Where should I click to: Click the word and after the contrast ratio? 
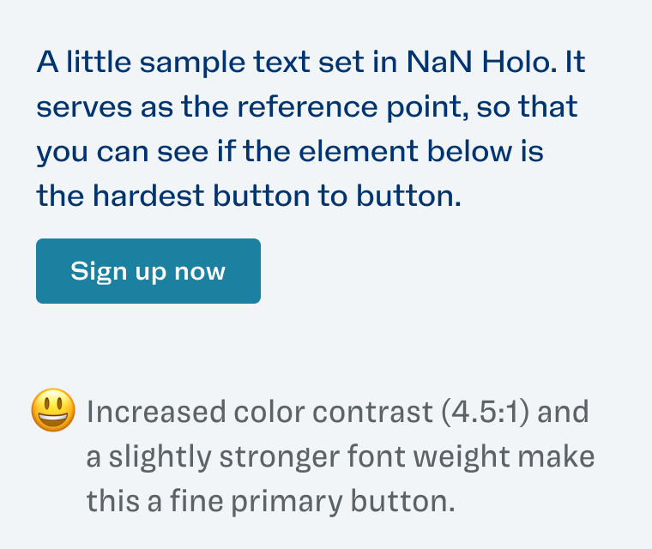pos(563,412)
